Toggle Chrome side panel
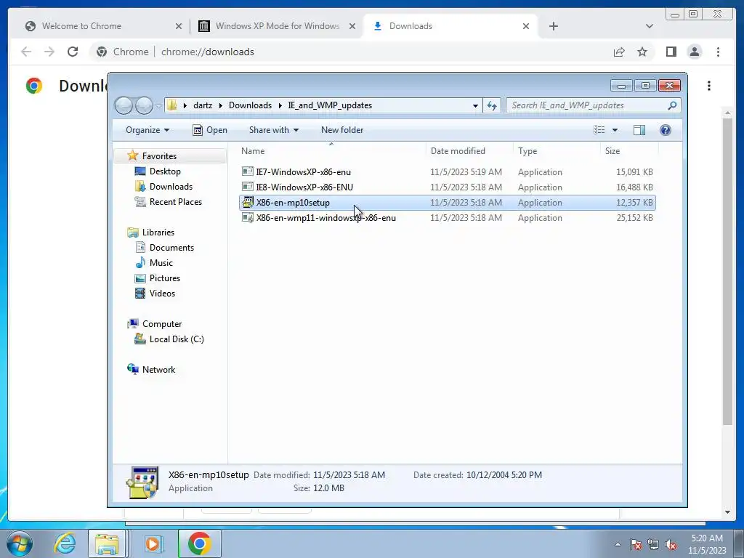The image size is (744, 558). click(671, 52)
